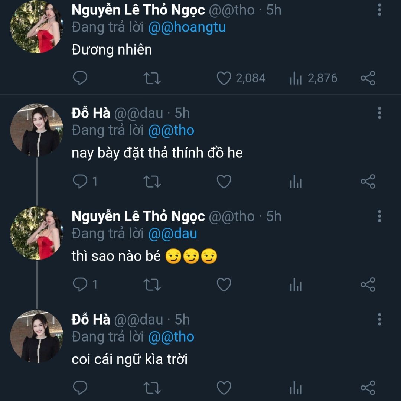Open the @@dau mention link
Viewport: 401px width, 401px height.
[173, 234]
